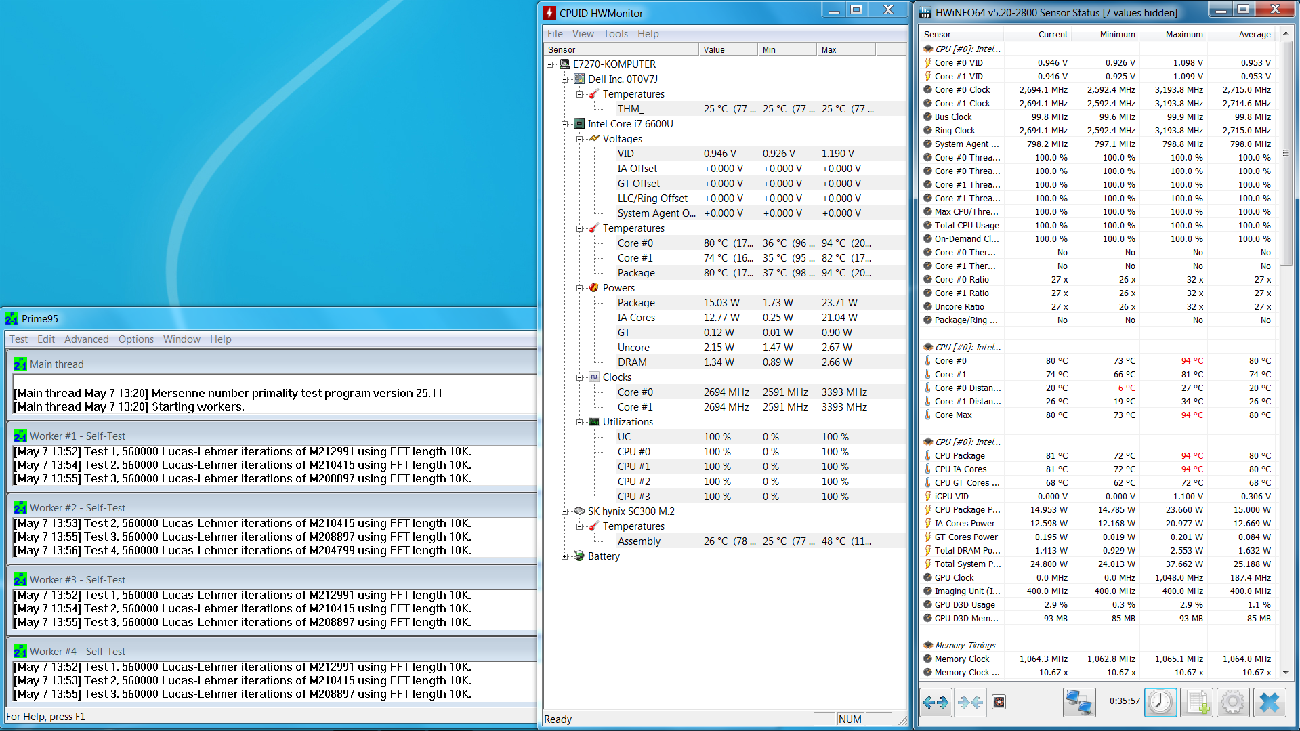Open the Advanced menu in Prime95
Screen dimensions: 1300x731
tap(86, 339)
